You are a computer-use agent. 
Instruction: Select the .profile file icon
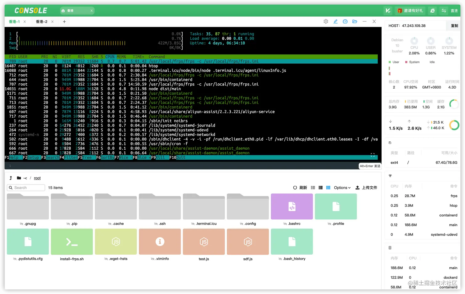pyautogui.click(x=336, y=206)
